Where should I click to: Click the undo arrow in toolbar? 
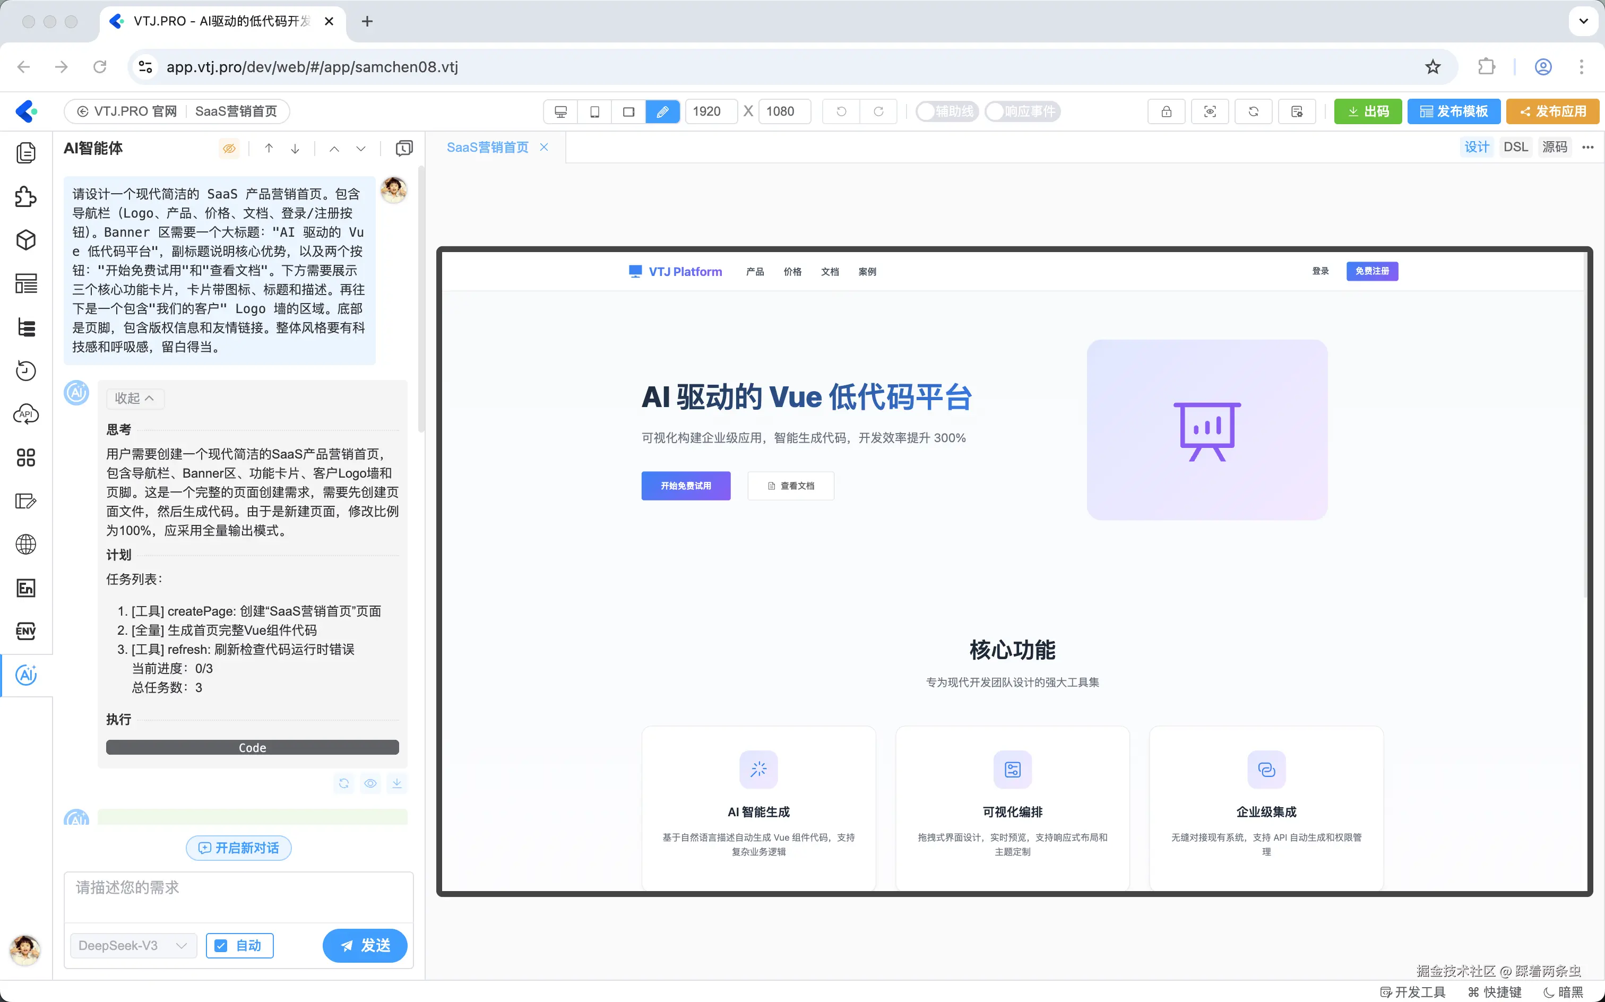[841, 111]
